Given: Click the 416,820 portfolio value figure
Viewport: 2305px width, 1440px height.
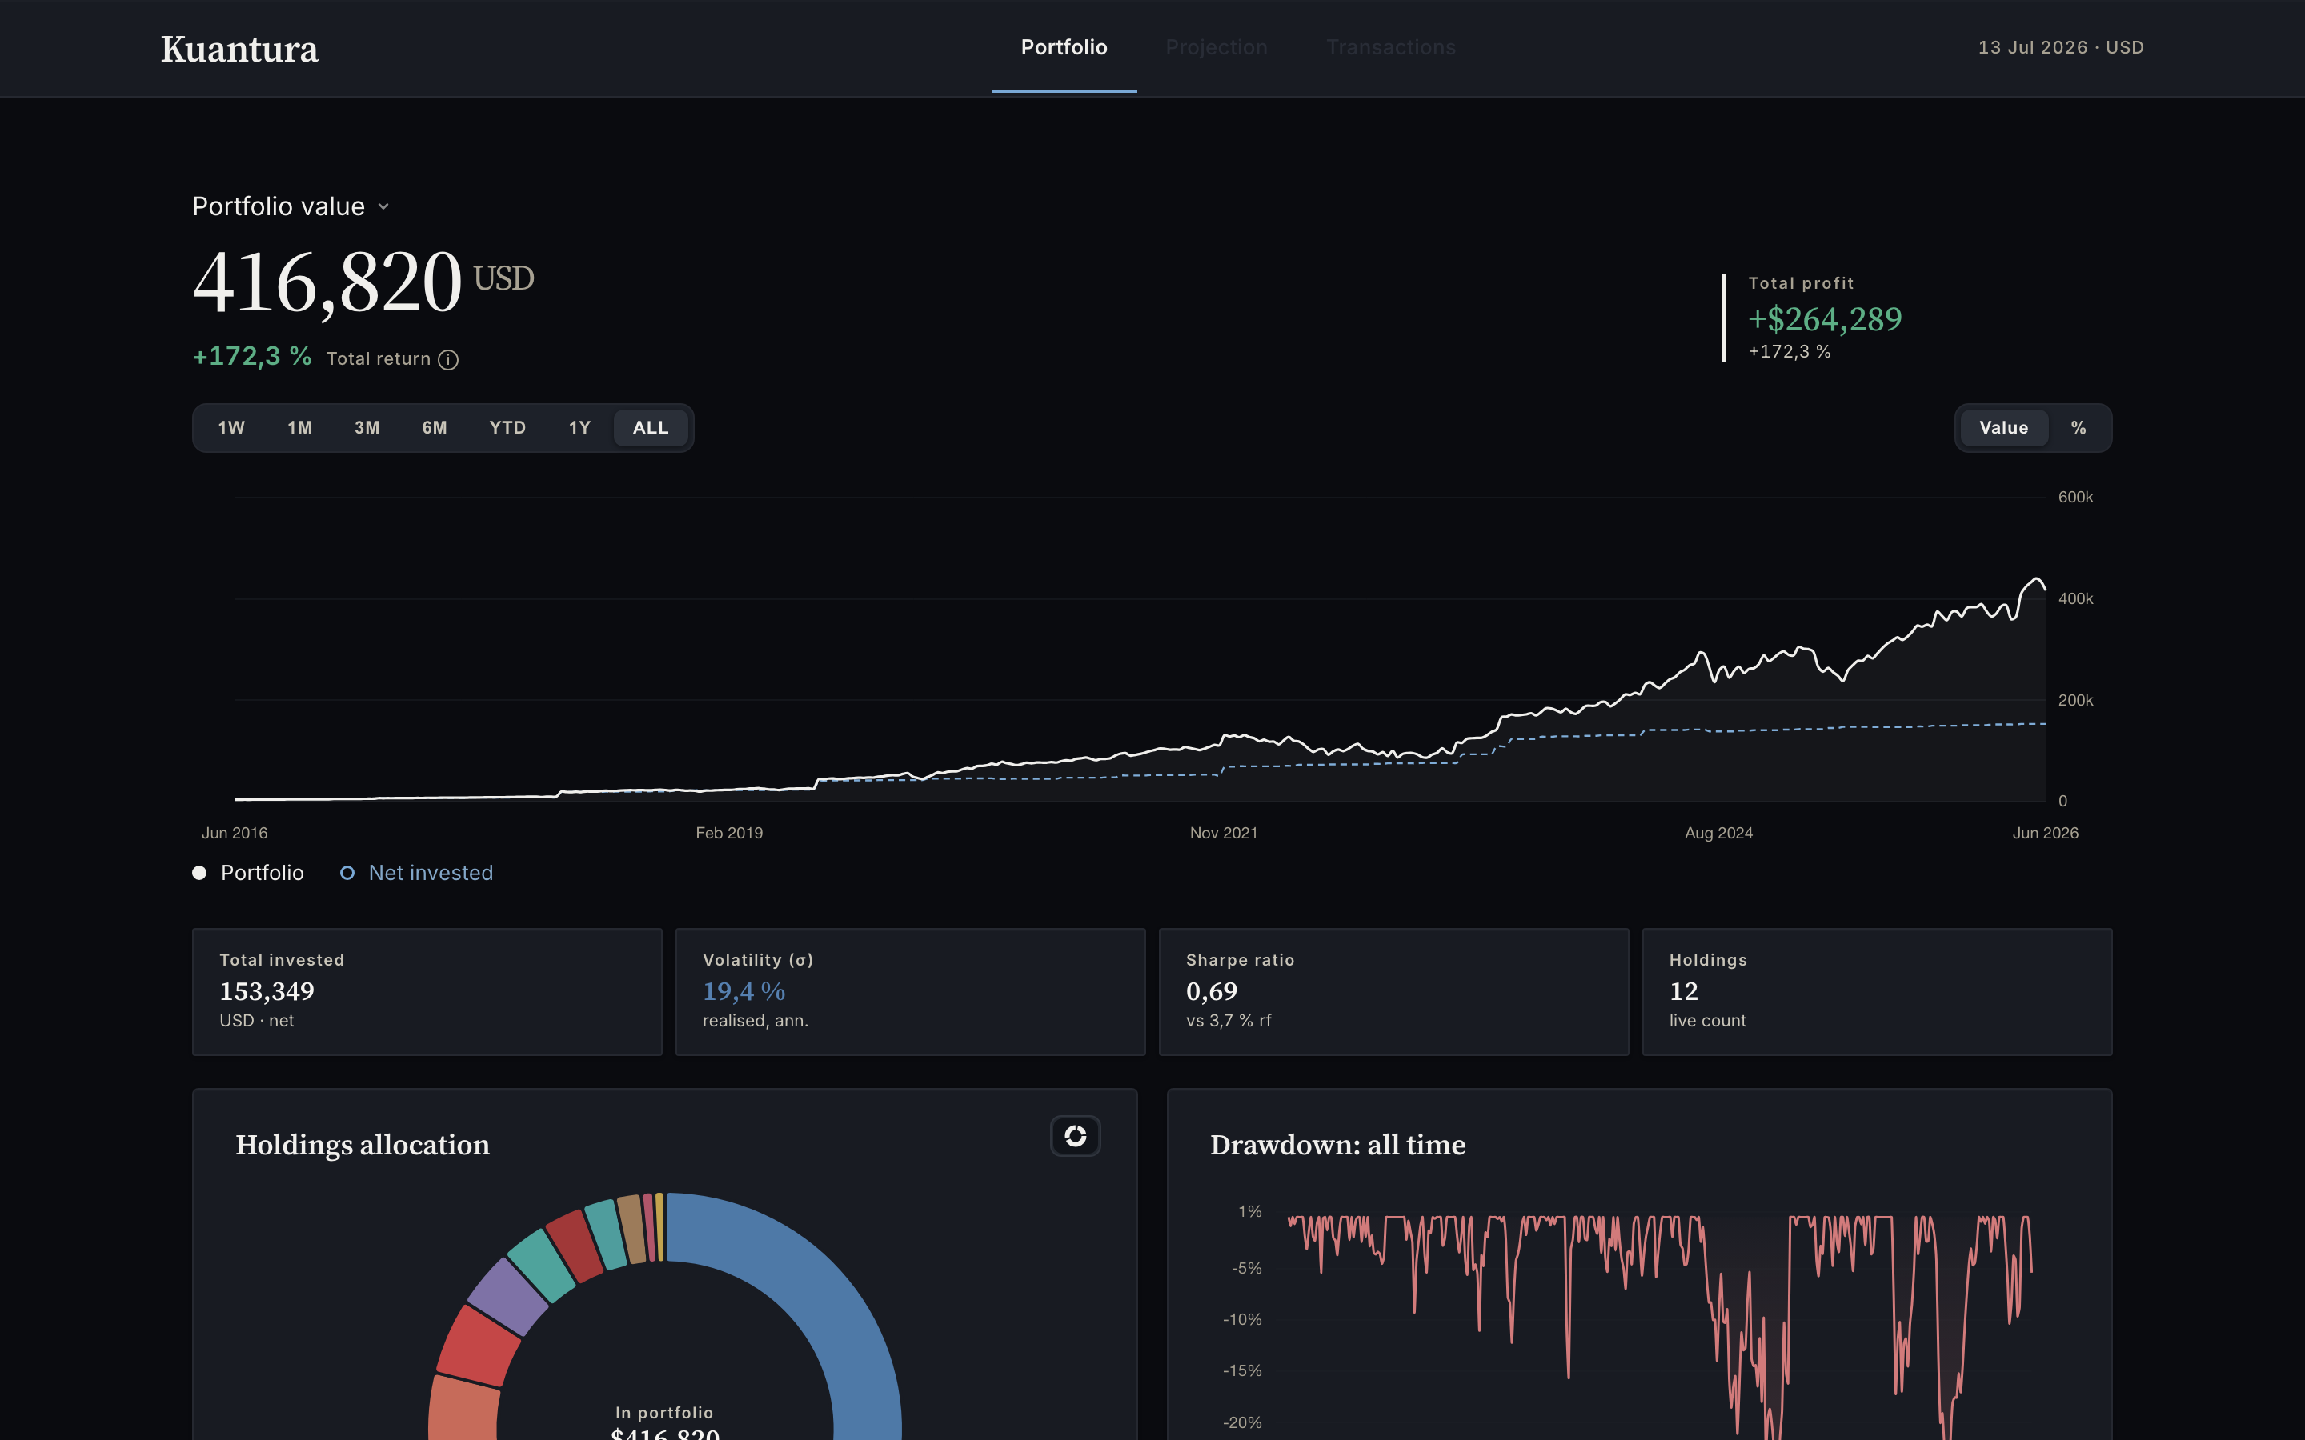Looking at the screenshot, I should pyautogui.click(x=327, y=282).
